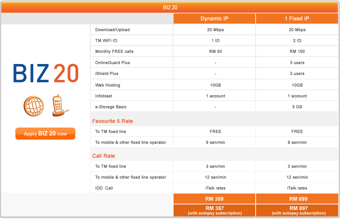Viewport: 340px width, 219px height.
Task: Click Favourite 5 Rate To TM fixed line label
Action: [111, 131]
